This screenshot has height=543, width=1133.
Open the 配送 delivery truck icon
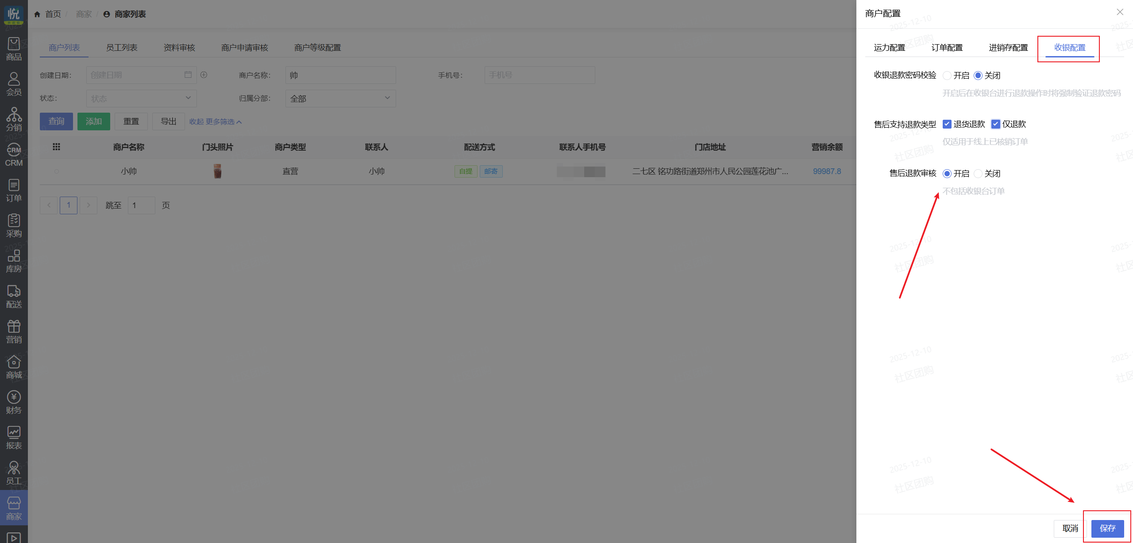(14, 296)
